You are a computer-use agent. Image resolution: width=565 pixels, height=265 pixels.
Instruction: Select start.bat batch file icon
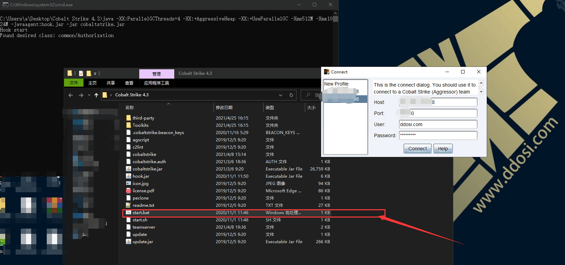129,213
